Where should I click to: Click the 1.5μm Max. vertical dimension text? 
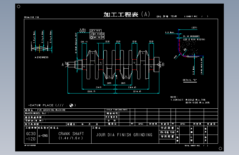(x=34, y=37)
